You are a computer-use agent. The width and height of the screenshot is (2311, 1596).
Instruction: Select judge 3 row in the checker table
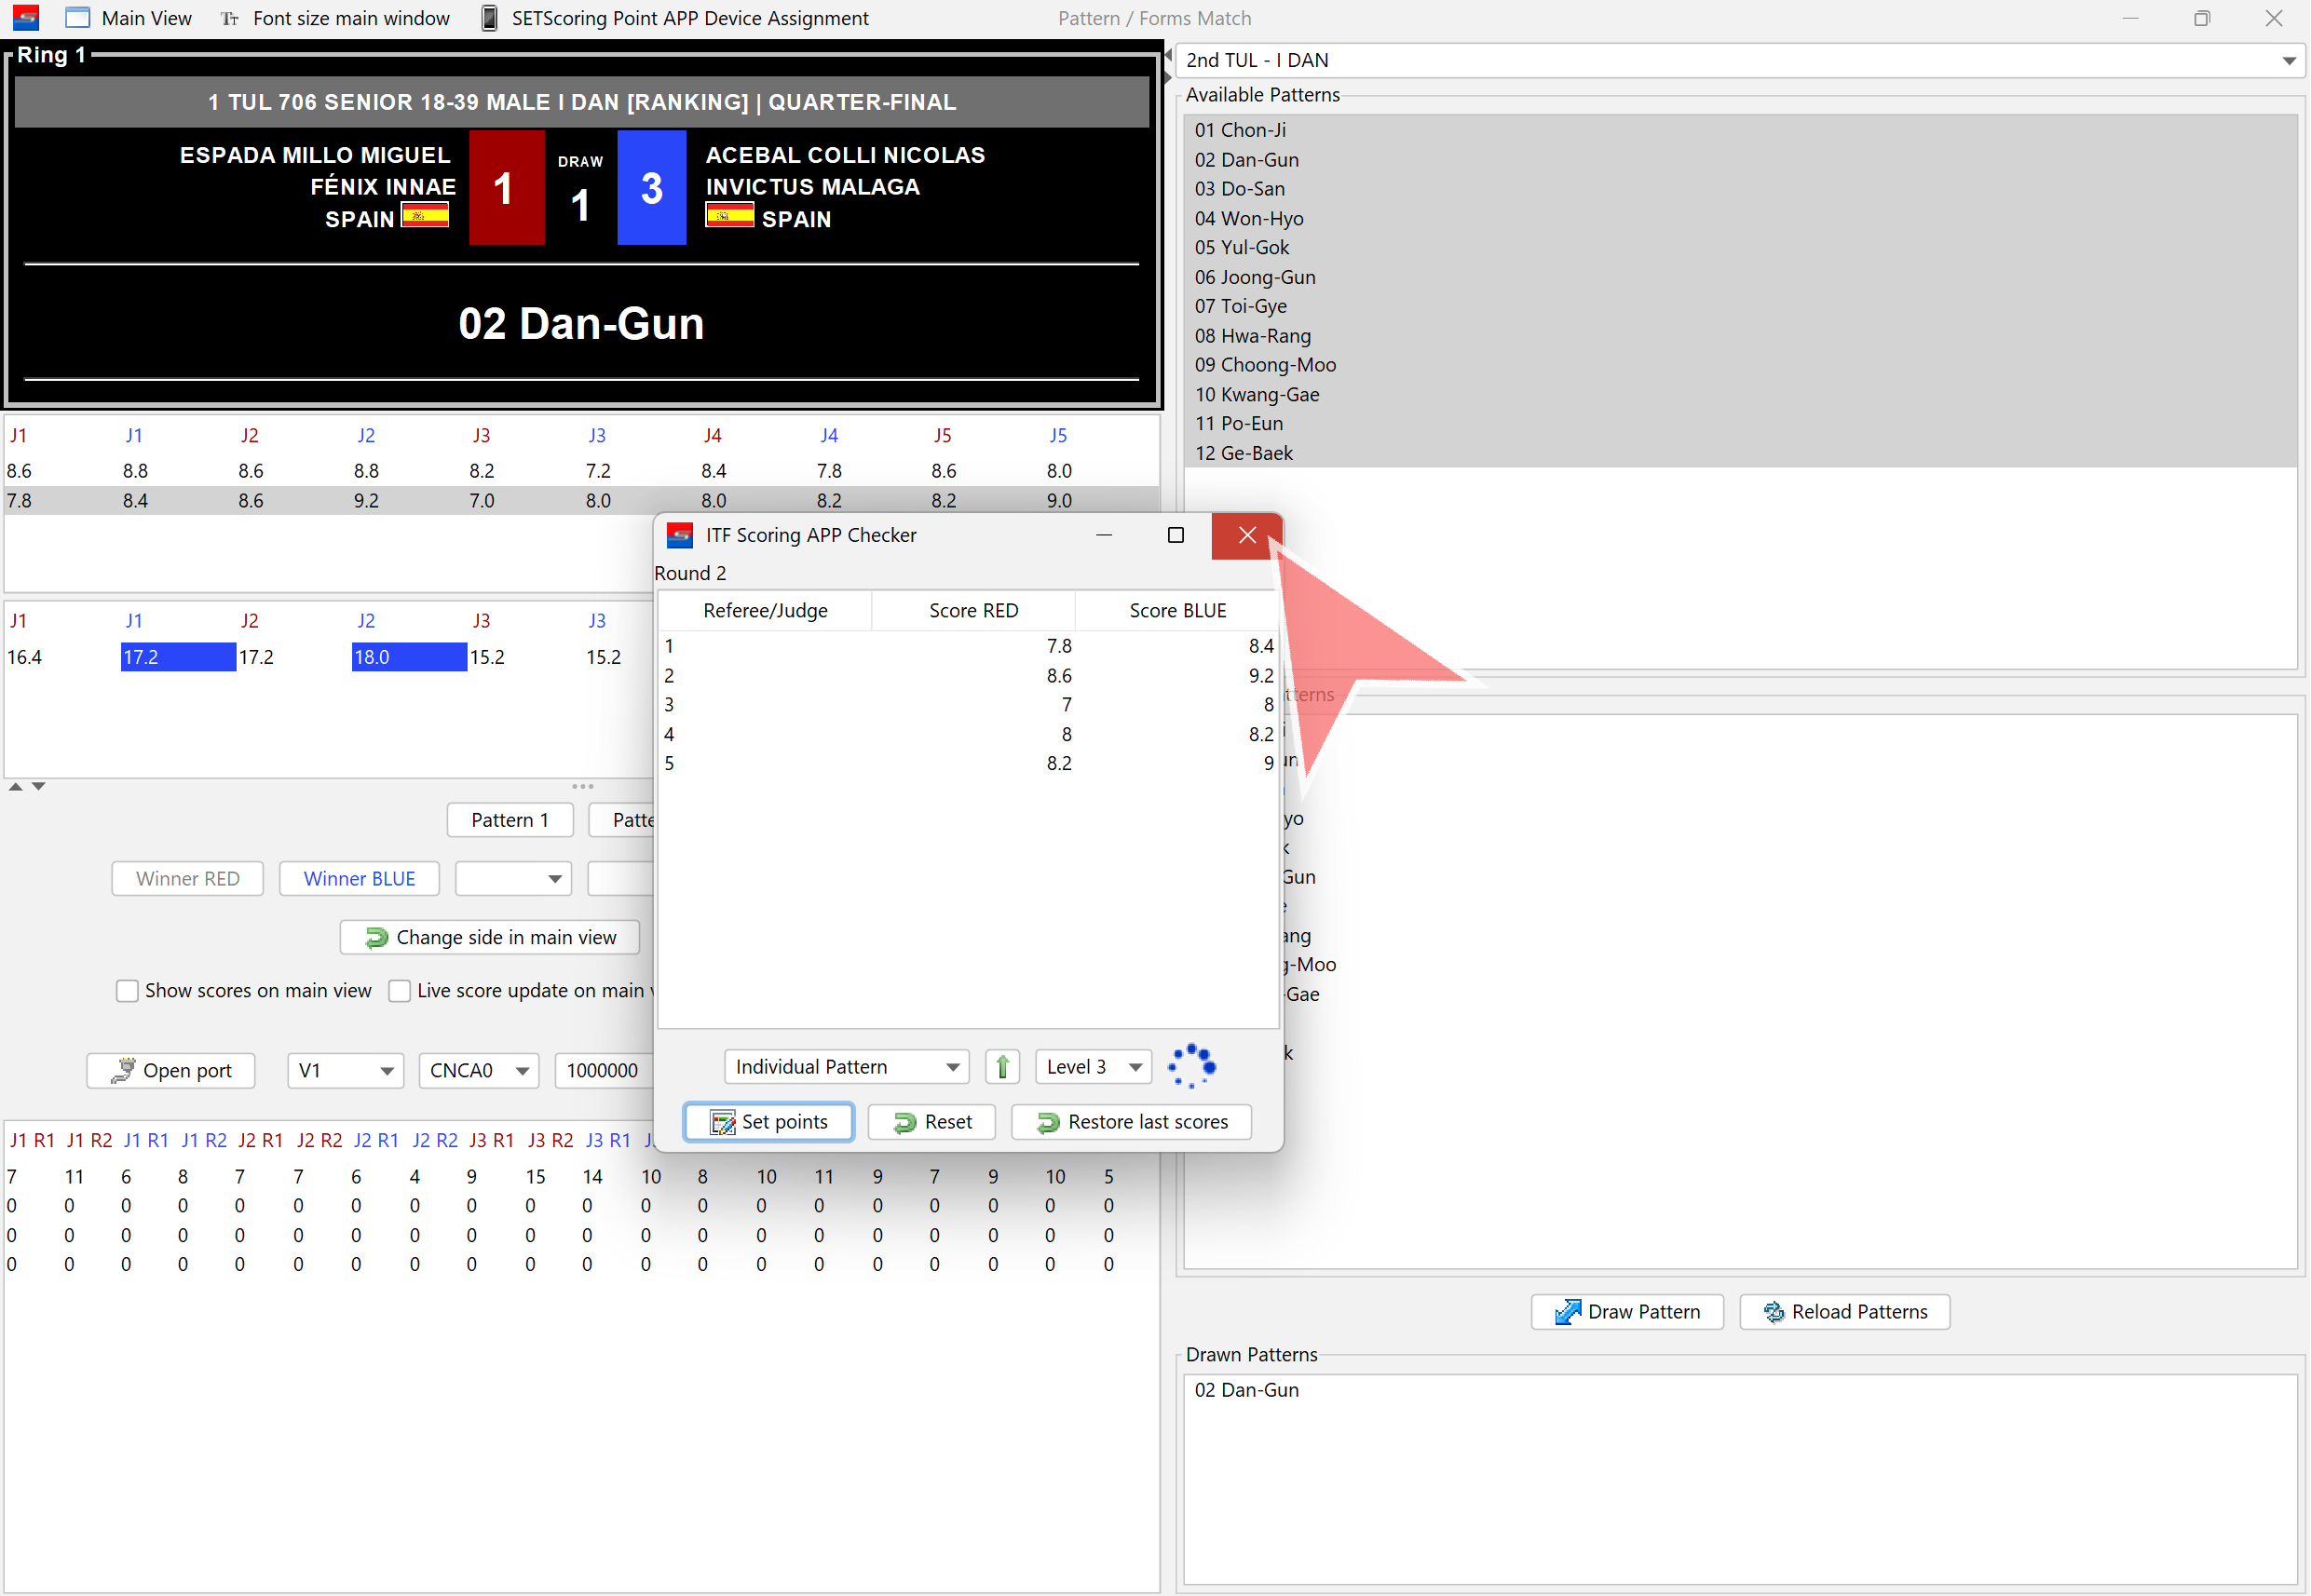(x=969, y=705)
